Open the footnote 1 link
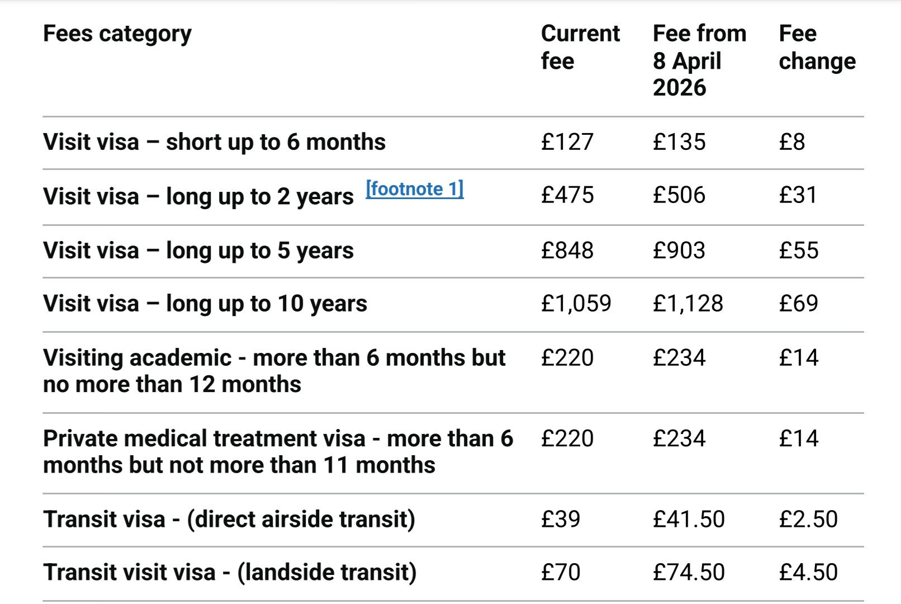 414,189
